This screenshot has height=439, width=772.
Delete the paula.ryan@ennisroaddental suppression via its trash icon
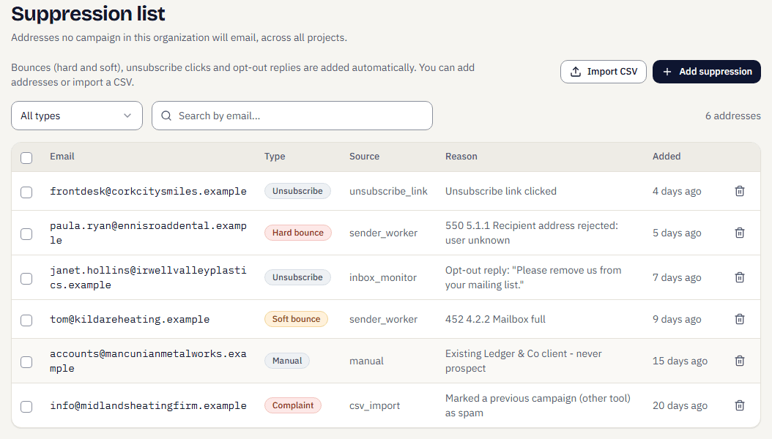pyautogui.click(x=740, y=233)
